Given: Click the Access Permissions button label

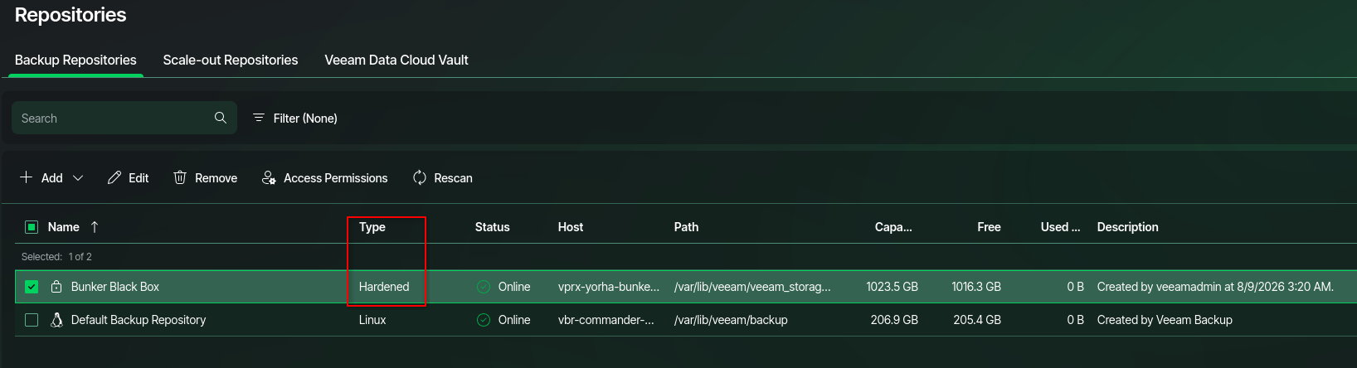Looking at the screenshot, I should tap(335, 178).
